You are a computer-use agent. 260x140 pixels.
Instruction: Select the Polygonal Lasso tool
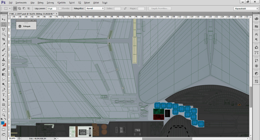(4, 30)
